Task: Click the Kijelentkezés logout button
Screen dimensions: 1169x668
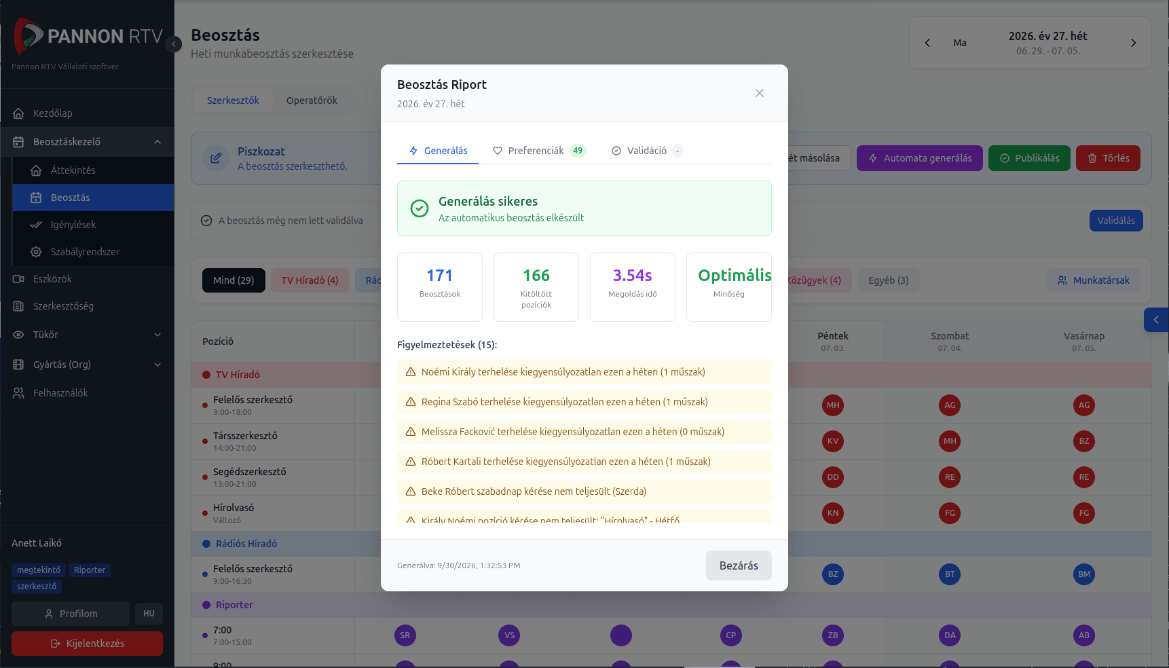Action: [x=87, y=644]
